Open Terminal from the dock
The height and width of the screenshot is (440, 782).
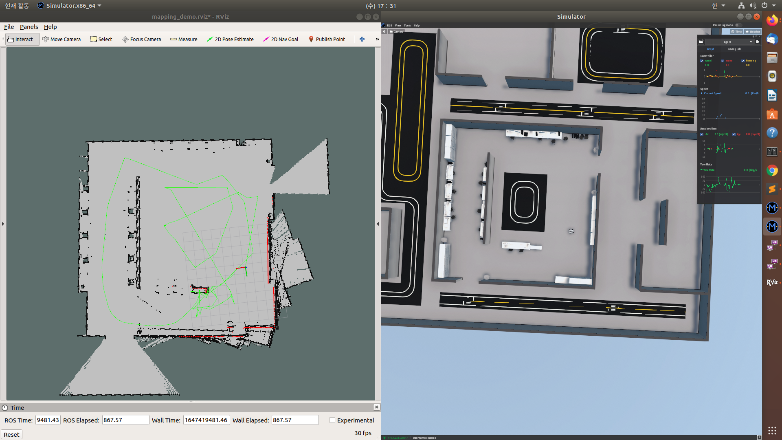pyautogui.click(x=772, y=152)
